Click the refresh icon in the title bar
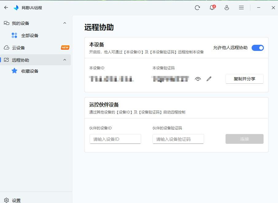This screenshot has width=278, height=203. (198, 7)
